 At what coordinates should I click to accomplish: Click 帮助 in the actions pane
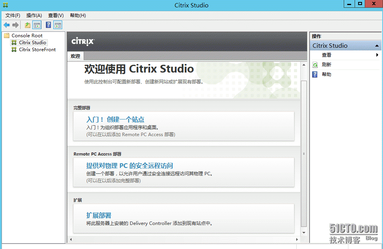[x=327, y=74]
